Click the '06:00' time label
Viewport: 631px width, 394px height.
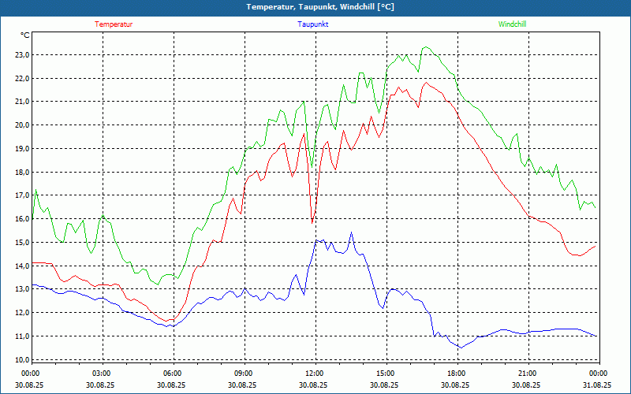pos(171,374)
